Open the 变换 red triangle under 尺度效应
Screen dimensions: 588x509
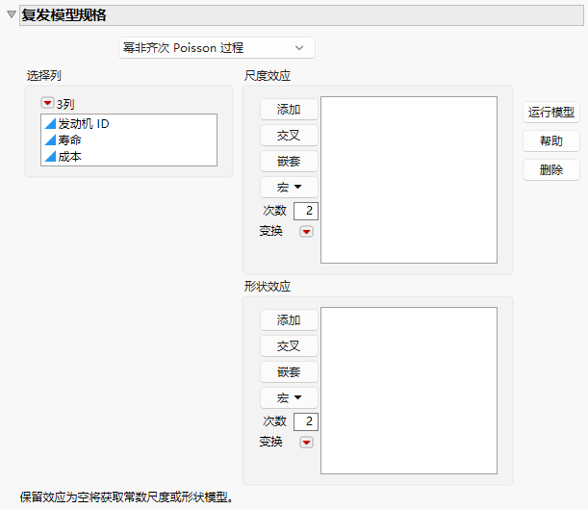[306, 232]
